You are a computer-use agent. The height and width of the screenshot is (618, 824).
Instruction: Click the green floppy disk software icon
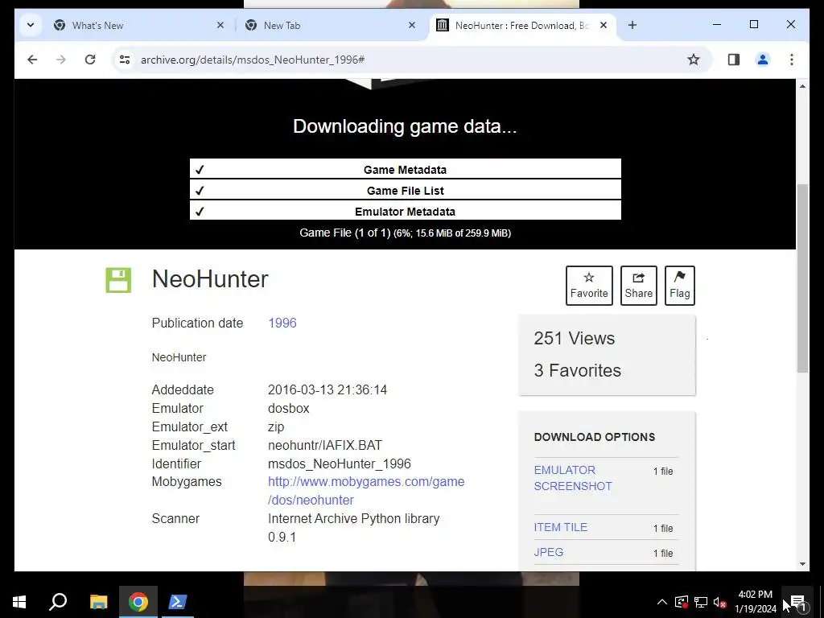[x=118, y=280]
